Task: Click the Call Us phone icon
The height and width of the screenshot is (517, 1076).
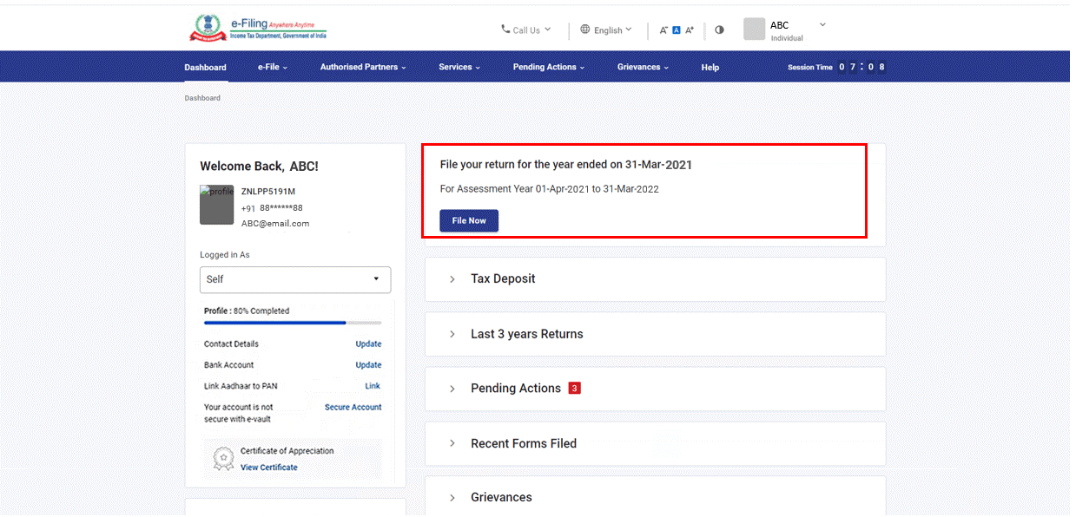Action: pos(505,29)
